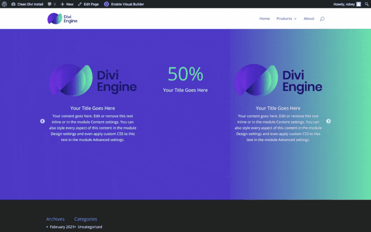Open Clean Divi Install site menu
Image resolution: width=371 pixels, height=232 pixels.
click(x=27, y=4)
